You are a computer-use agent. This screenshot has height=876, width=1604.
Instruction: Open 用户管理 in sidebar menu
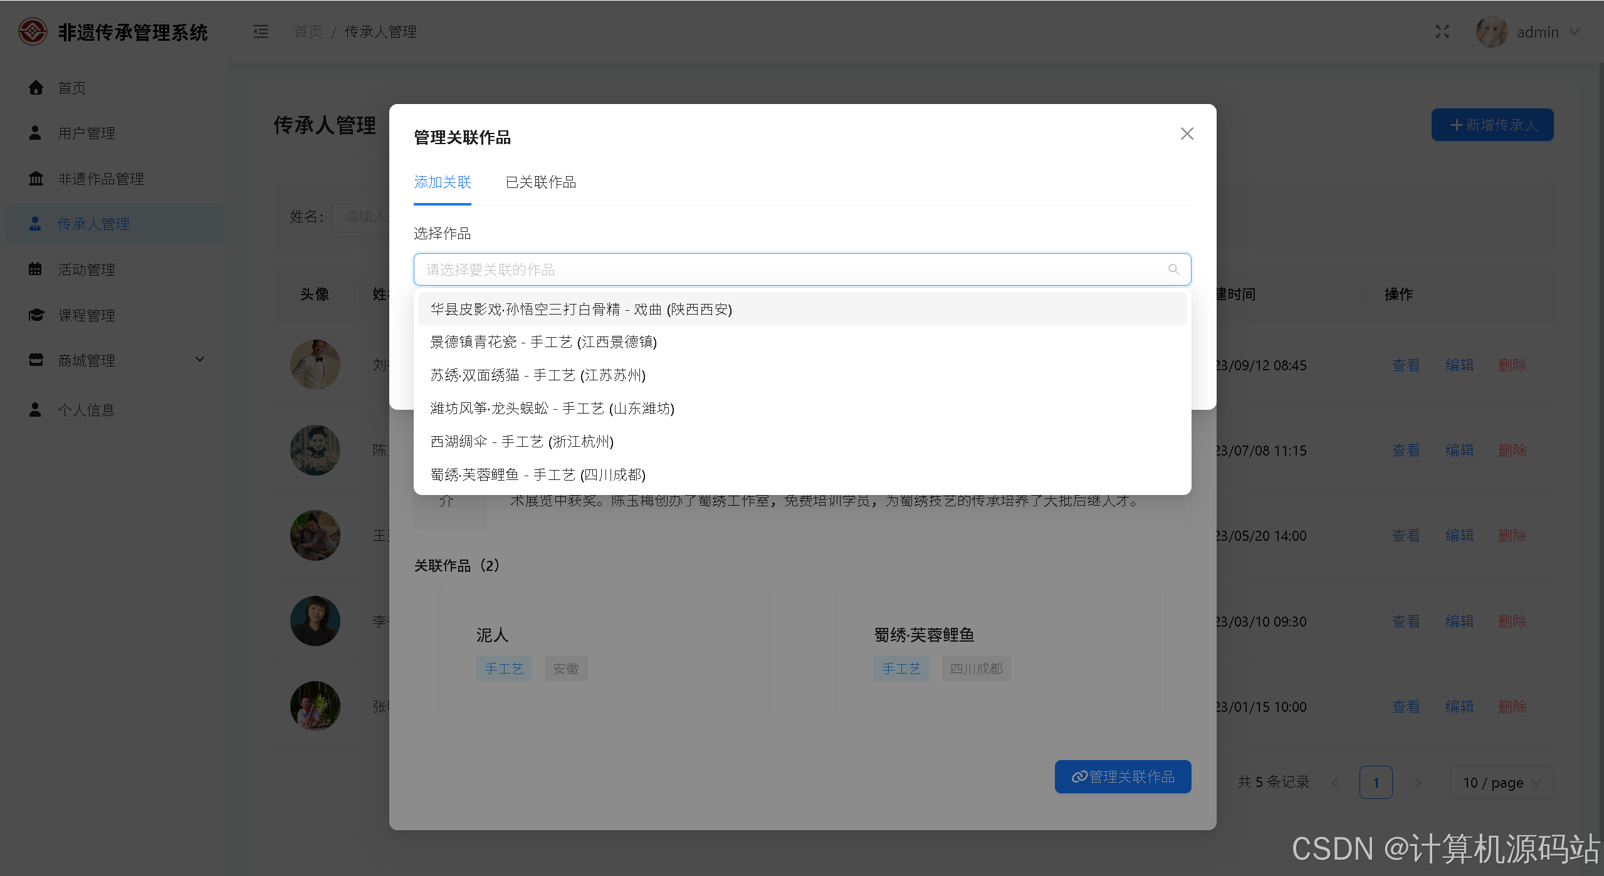(x=86, y=133)
